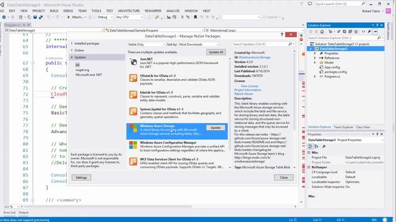The image size is (396, 222).
Task: Click the help question mark in NuGet dialog
Action: pos(282,35)
